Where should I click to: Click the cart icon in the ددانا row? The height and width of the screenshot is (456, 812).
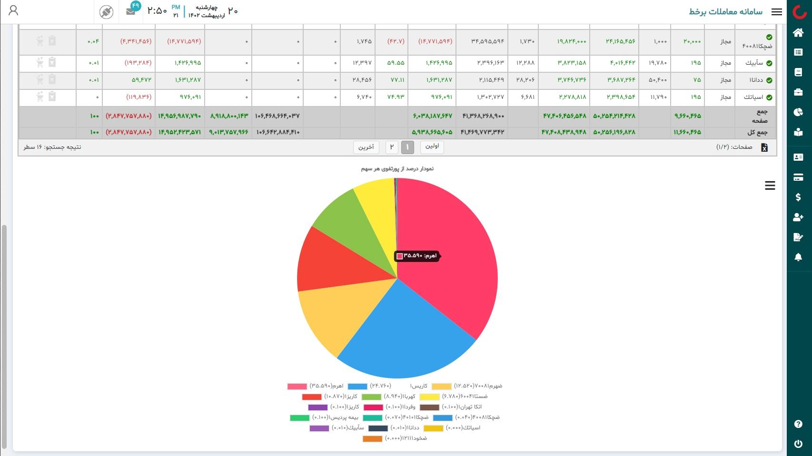pos(40,79)
